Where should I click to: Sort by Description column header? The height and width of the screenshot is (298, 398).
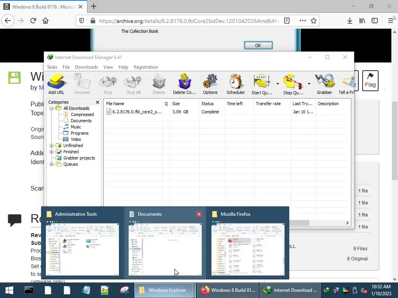pyautogui.click(x=333, y=104)
